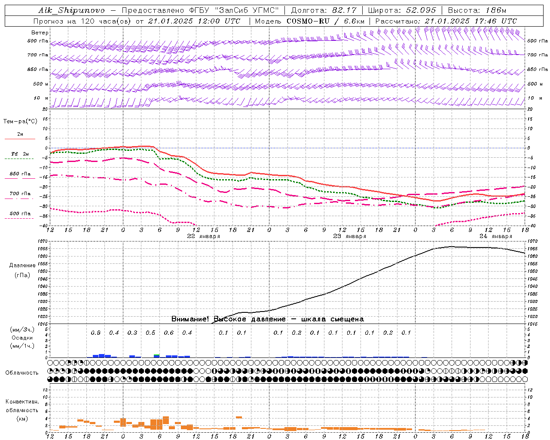Screen dimensions: 550x440
Task: Click the station name Alk_Shipunovo
Action: pyautogui.click(x=71, y=10)
